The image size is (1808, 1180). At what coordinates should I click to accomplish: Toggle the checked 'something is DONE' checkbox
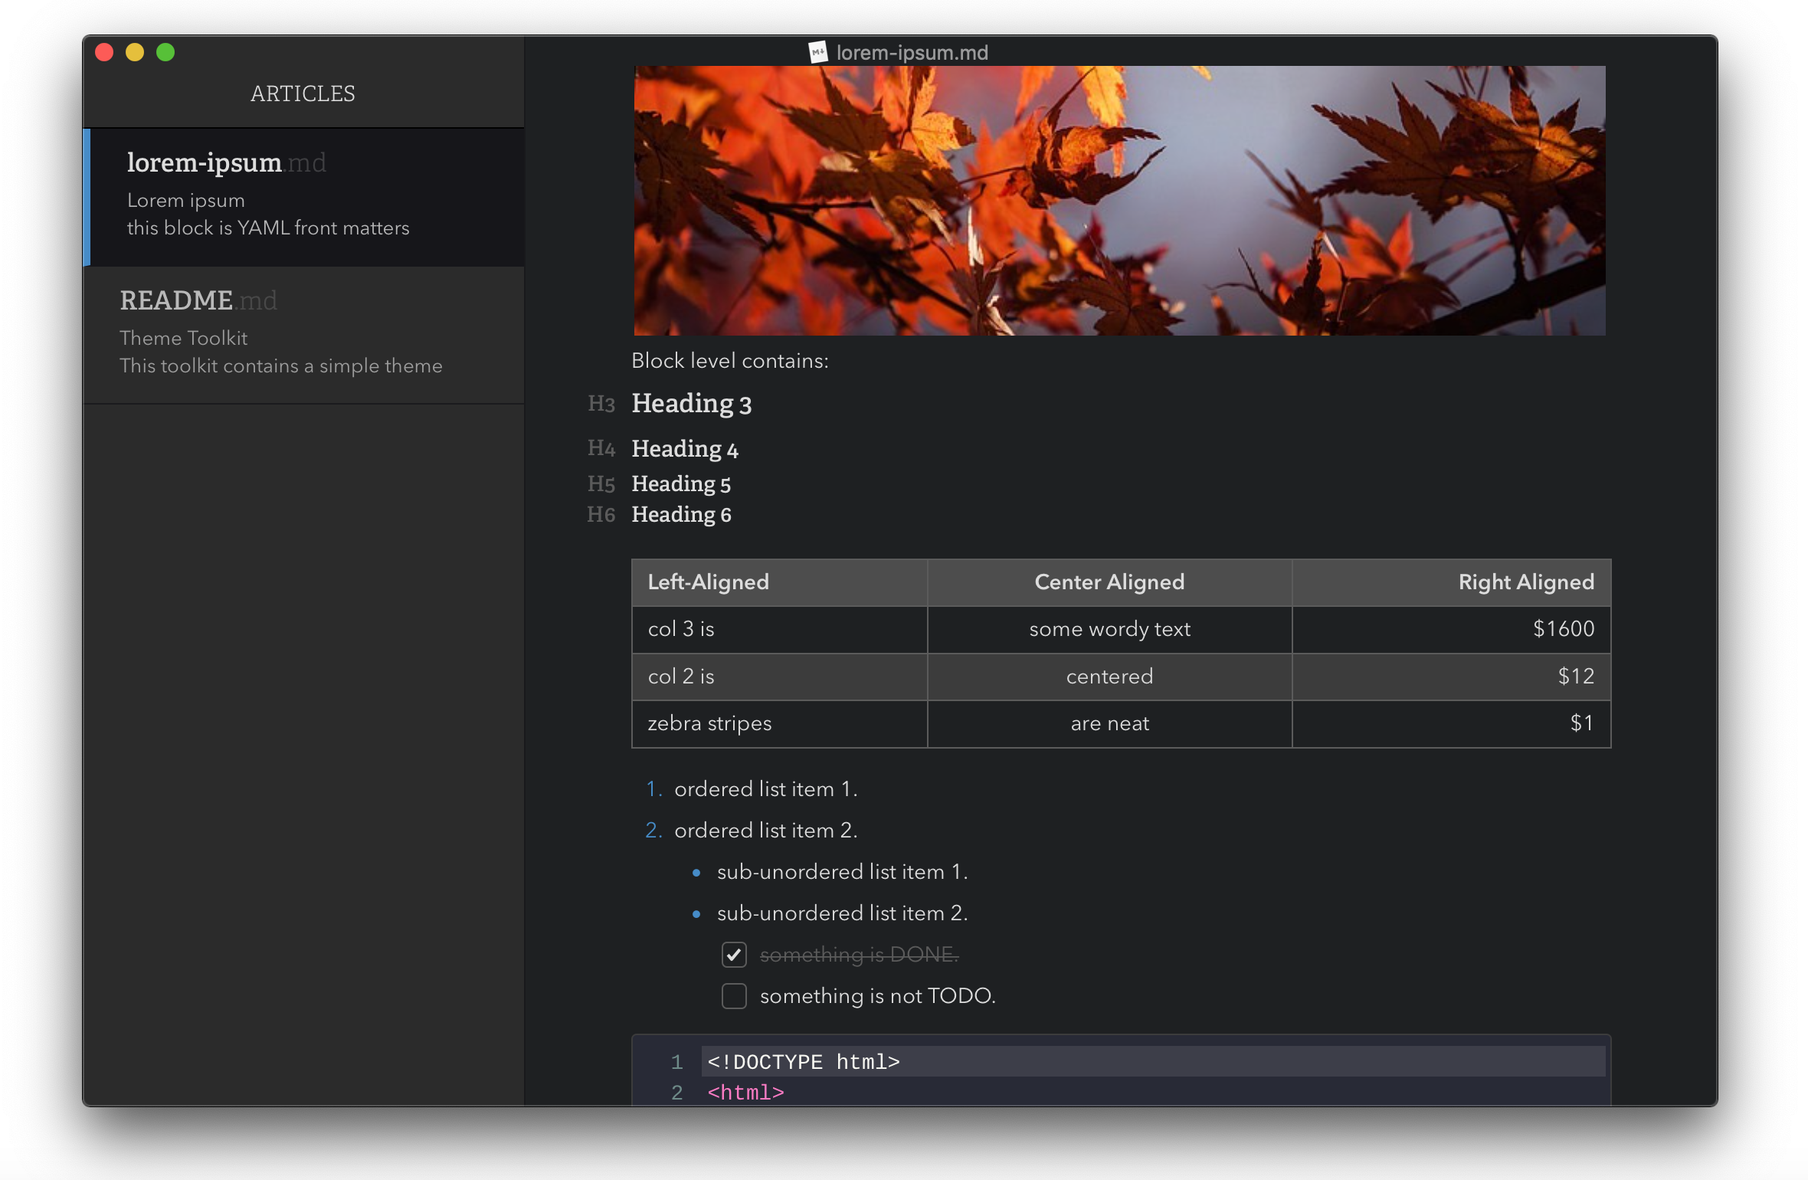click(x=734, y=955)
